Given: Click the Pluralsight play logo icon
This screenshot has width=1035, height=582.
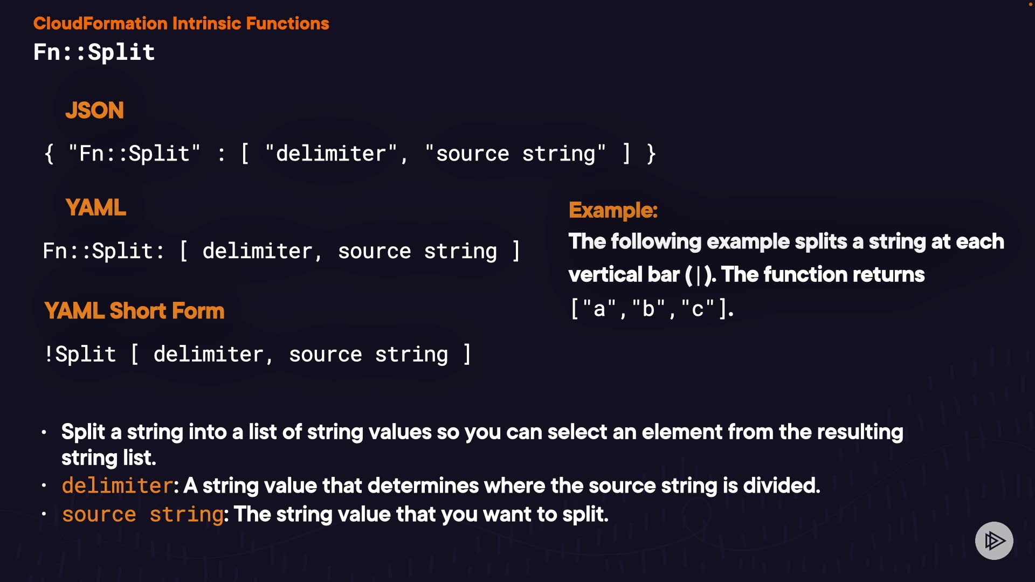Looking at the screenshot, I should click(x=993, y=540).
